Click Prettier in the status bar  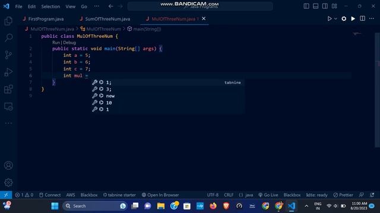343,195
